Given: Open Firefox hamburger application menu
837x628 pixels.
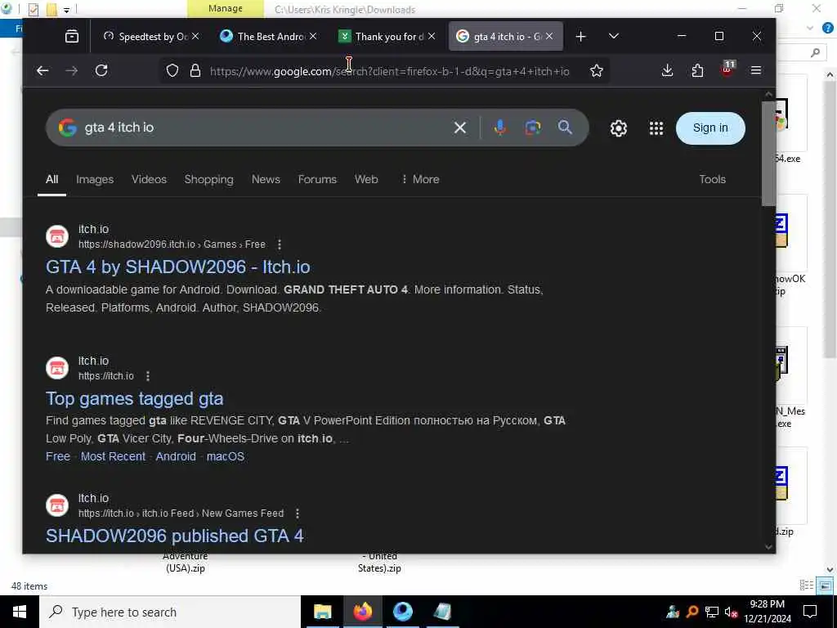Looking at the screenshot, I should (x=756, y=70).
